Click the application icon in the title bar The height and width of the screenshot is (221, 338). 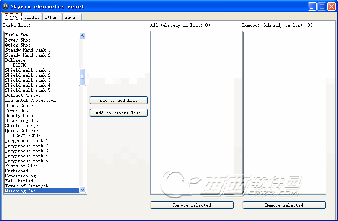pyautogui.click(x=5, y=6)
